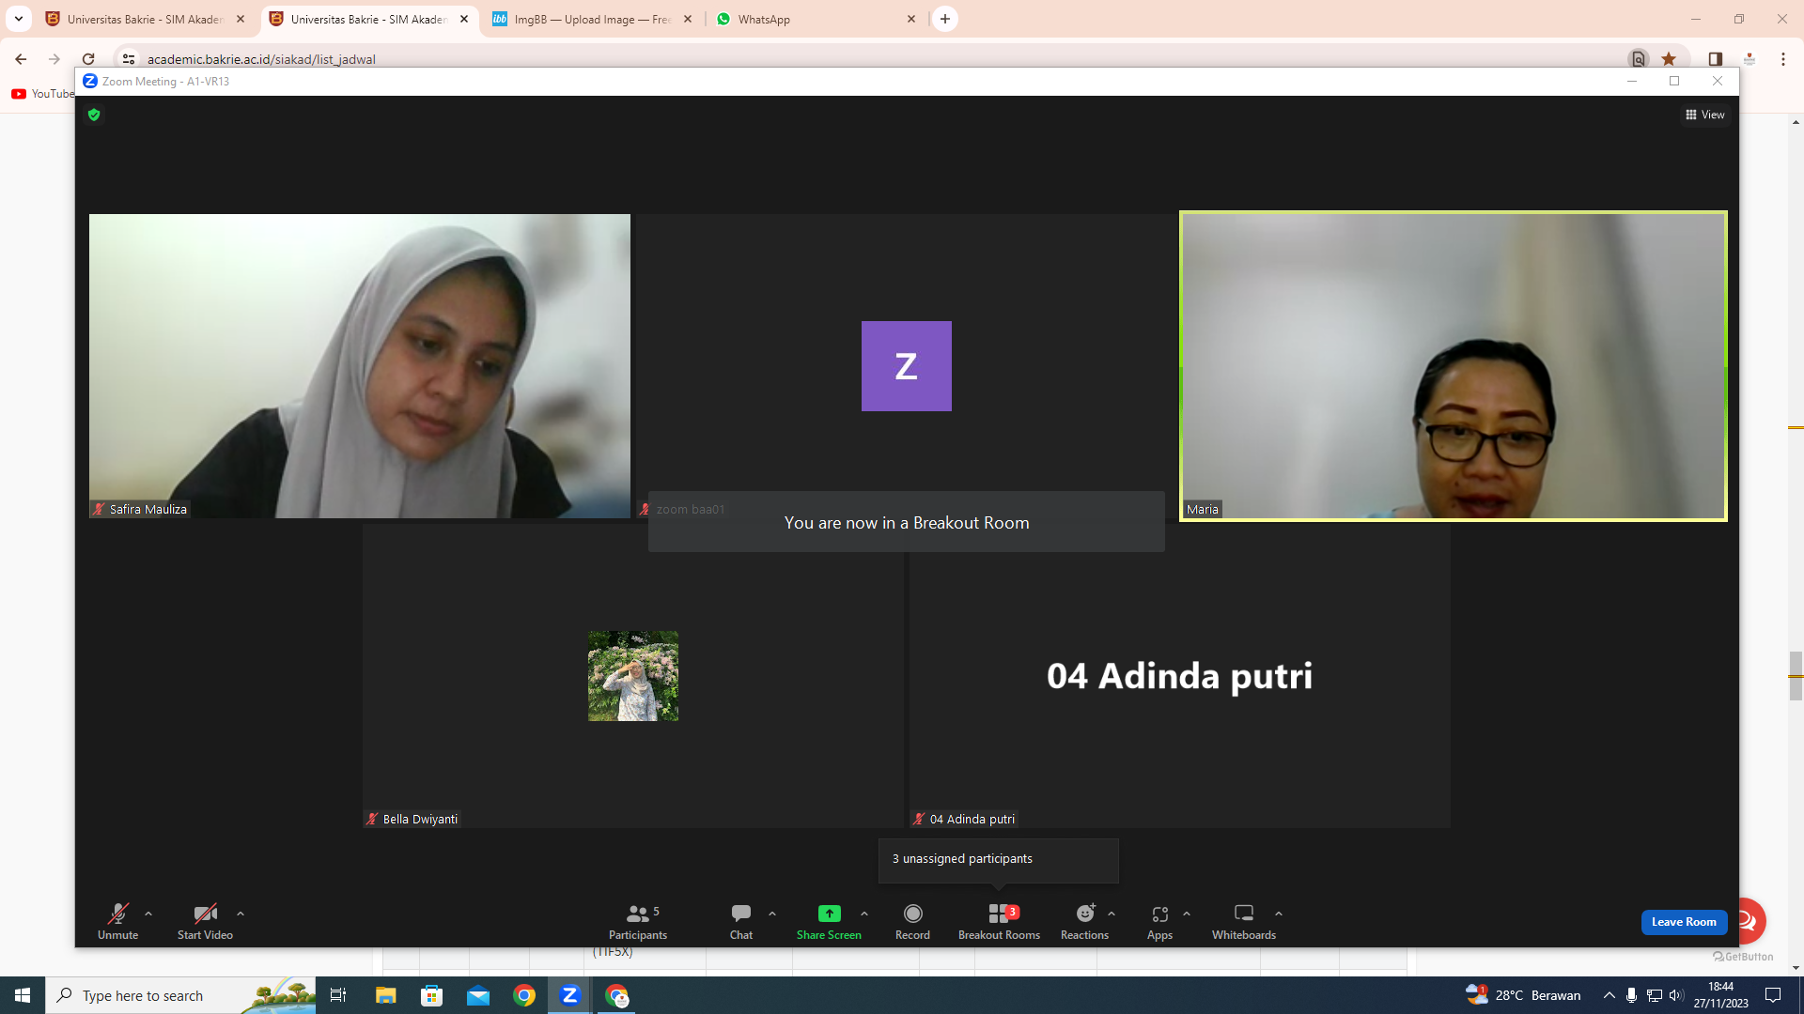Expand share options beside Share Screen
Viewport: 1804px width, 1014px height.
coord(864,914)
